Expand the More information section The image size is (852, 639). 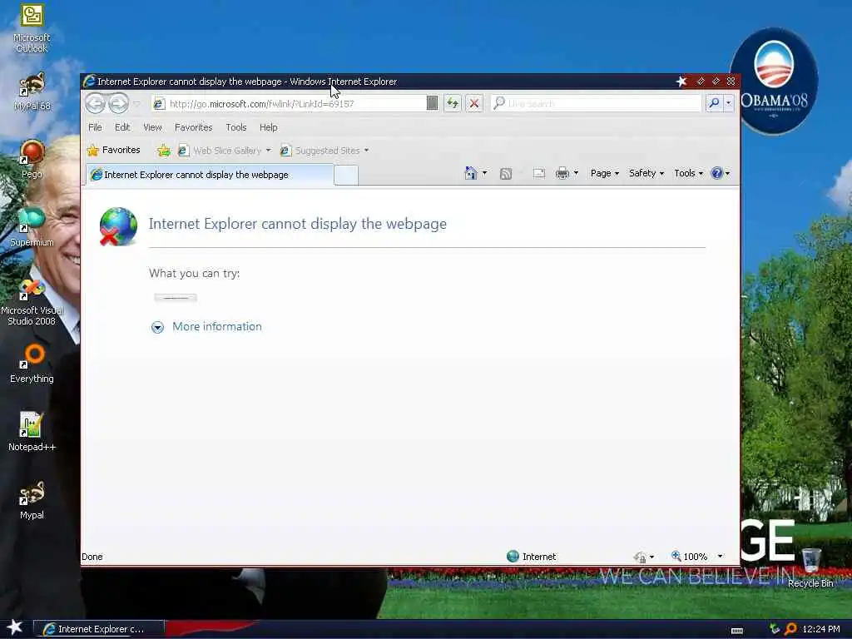[157, 327]
